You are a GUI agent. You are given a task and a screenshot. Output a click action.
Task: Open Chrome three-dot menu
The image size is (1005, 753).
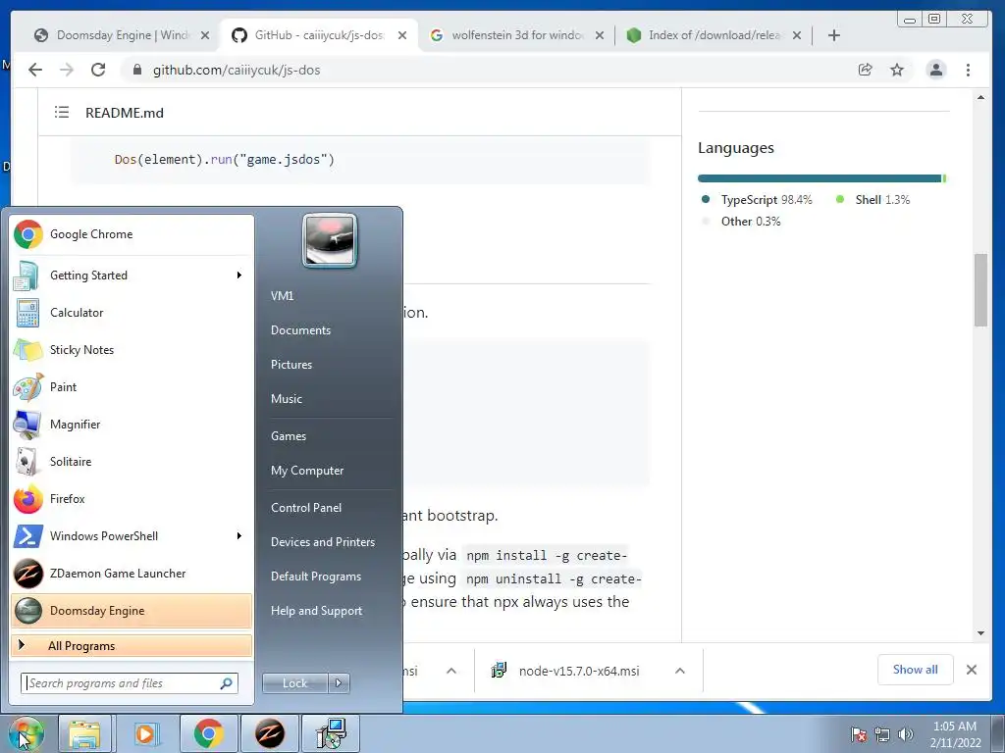coord(968,70)
